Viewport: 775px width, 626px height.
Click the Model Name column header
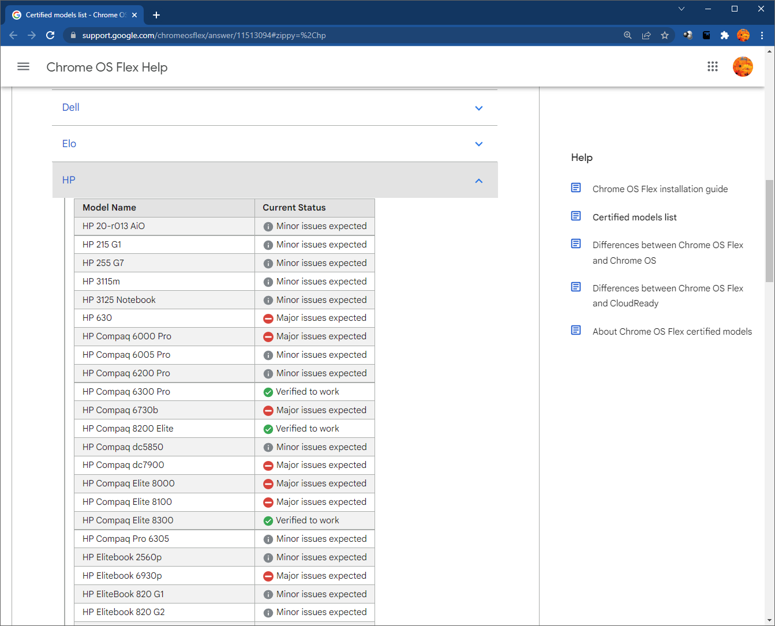[164, 208]
